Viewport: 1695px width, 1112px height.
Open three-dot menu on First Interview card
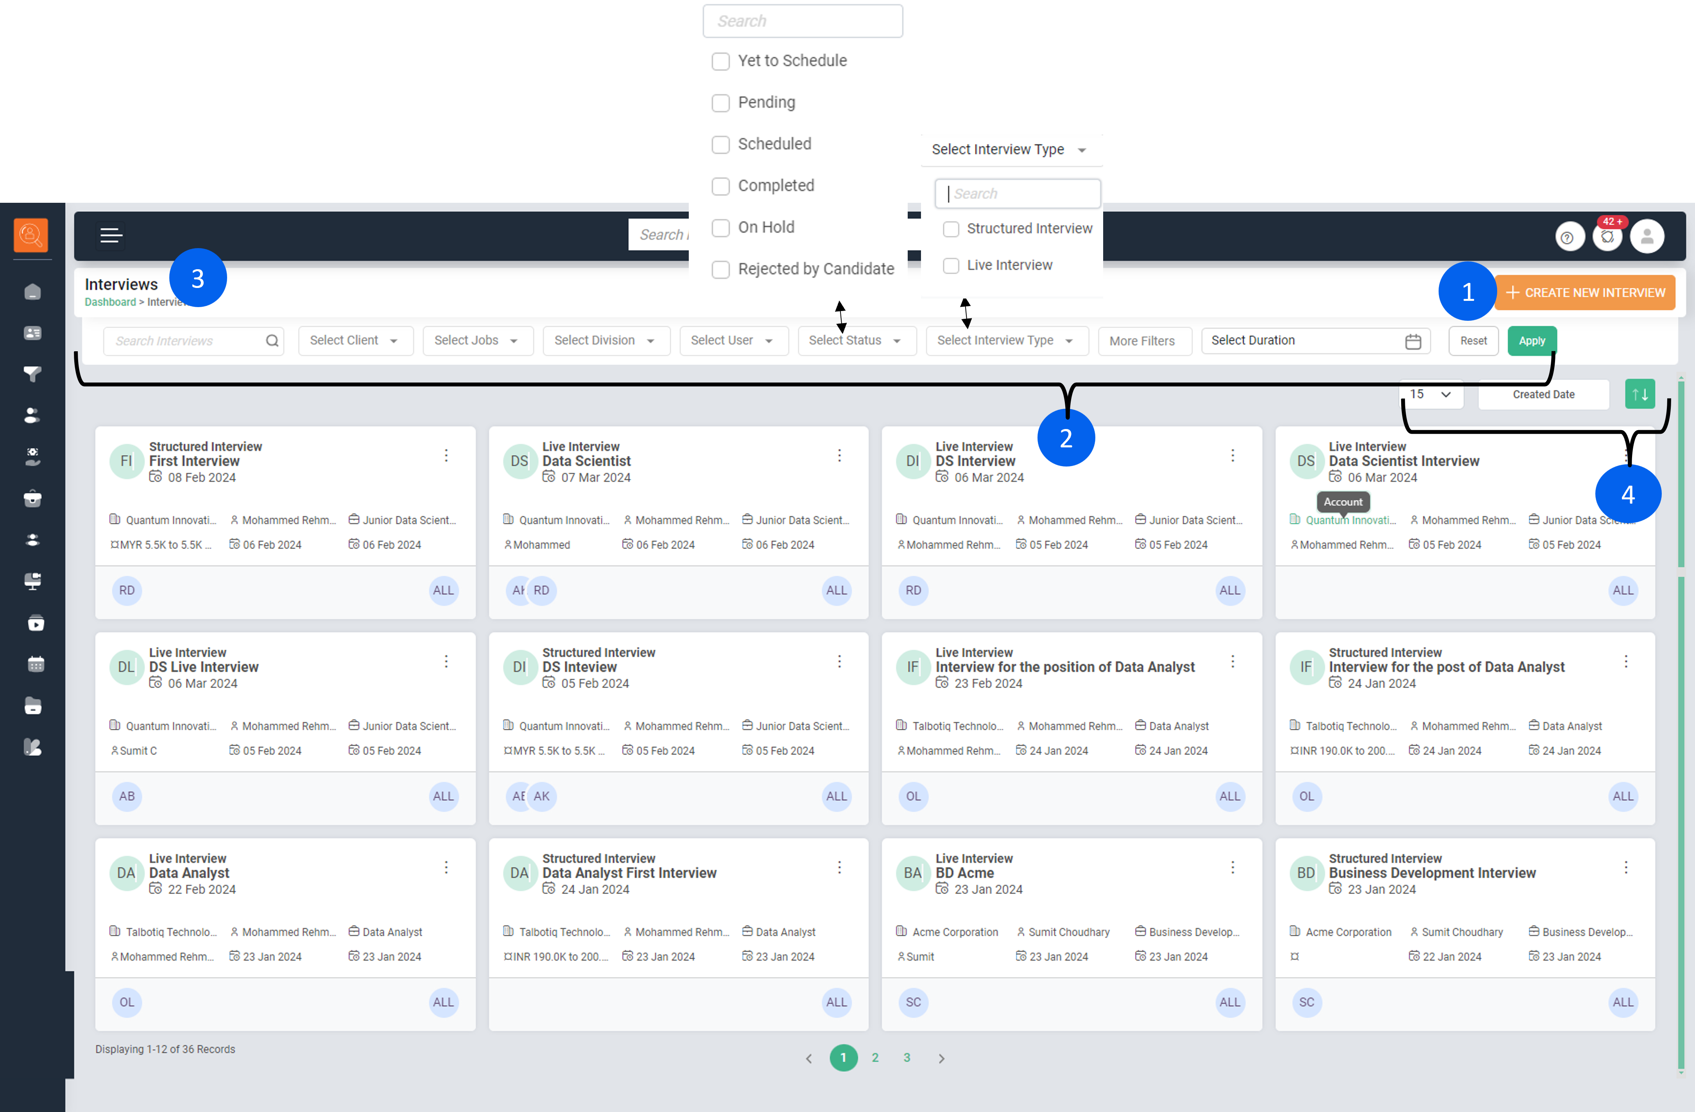[446, 456]
